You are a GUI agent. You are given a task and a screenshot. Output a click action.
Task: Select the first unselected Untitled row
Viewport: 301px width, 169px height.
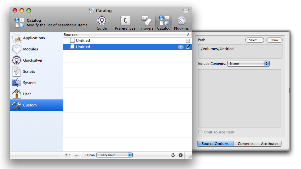tap(127, 41)
